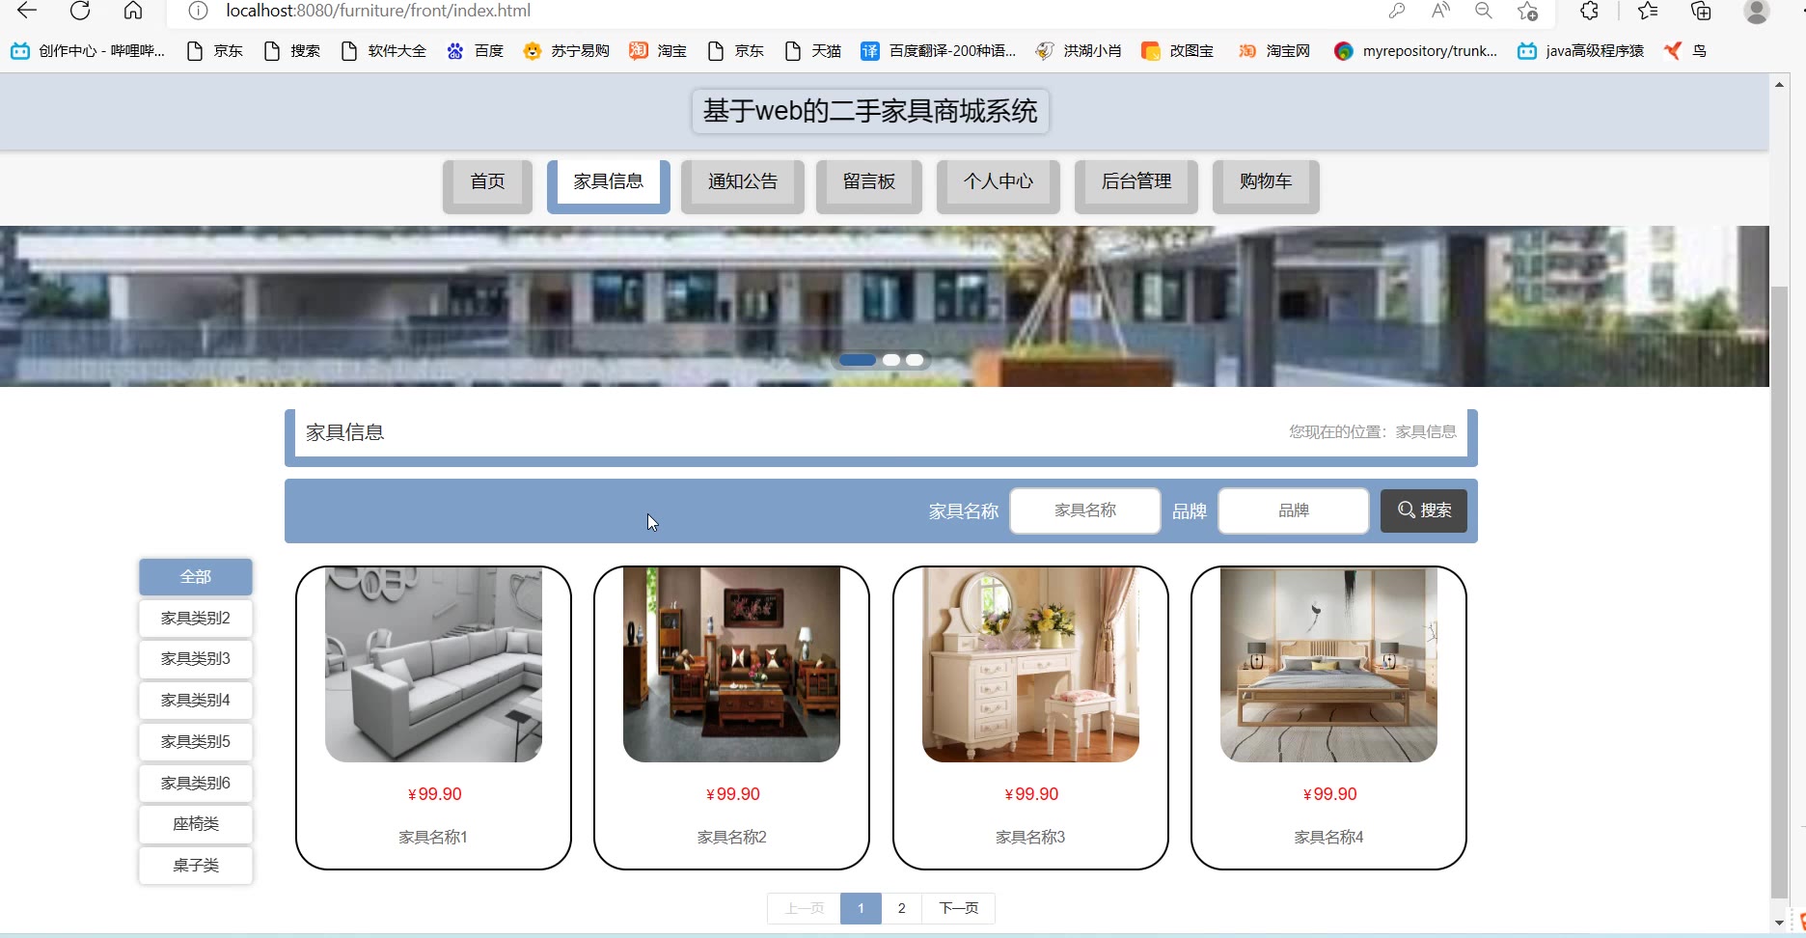Filter by 家具类别5
Screen dimensions: 1806x938
[x=196, y=742]
